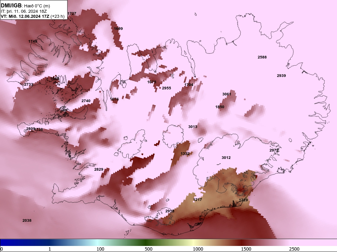Select the map value 2733
This screenshot has height=252, width=337.
pyautogui.click(x=29, y=84)
